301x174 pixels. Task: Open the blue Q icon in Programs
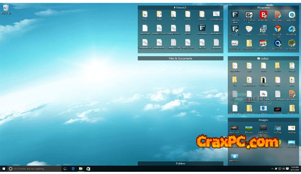pyautogui.click(x=277, y=43)
